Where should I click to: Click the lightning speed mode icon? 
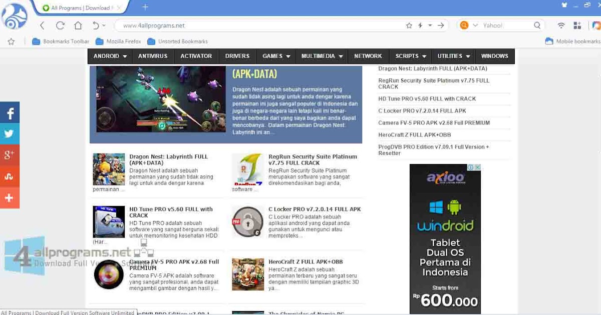[x=420, y=25]
